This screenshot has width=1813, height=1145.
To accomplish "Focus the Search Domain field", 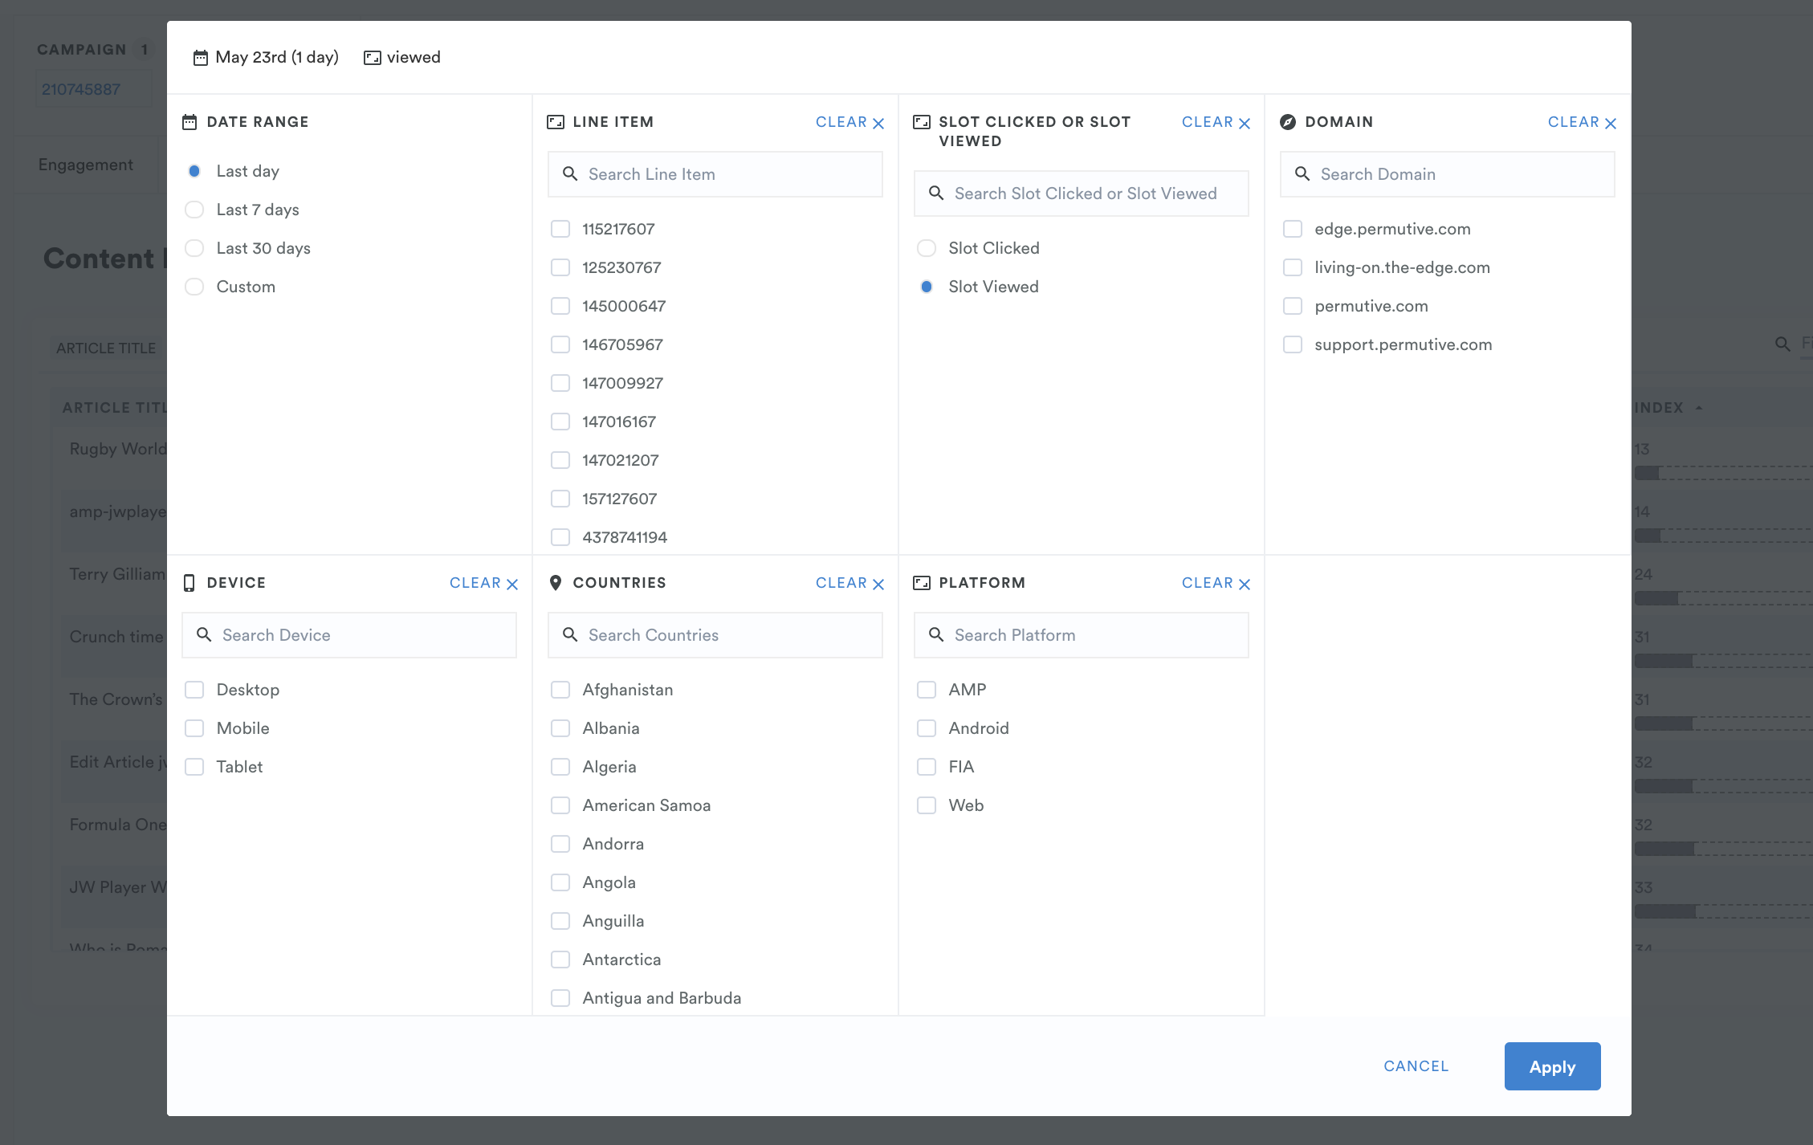I will click(1447, 174).
